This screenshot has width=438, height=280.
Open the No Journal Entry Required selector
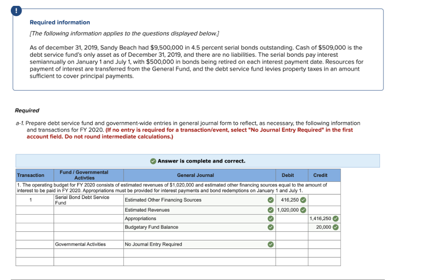[194, 244]
